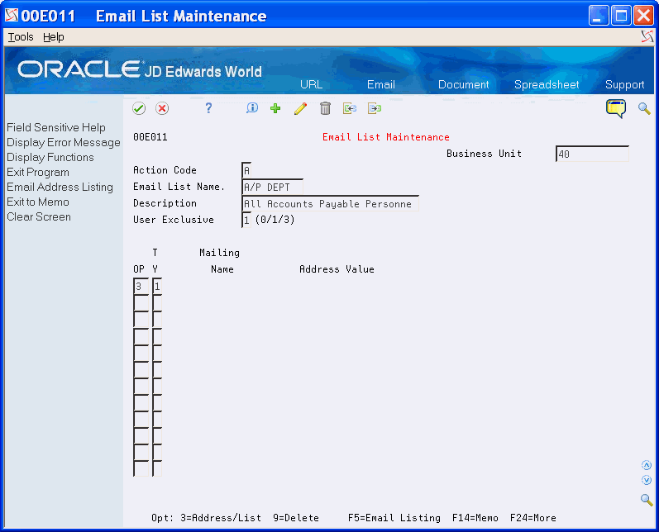Click the last row OP field
The height and width of the screenshot is (532, 659).
coord(141,468)
